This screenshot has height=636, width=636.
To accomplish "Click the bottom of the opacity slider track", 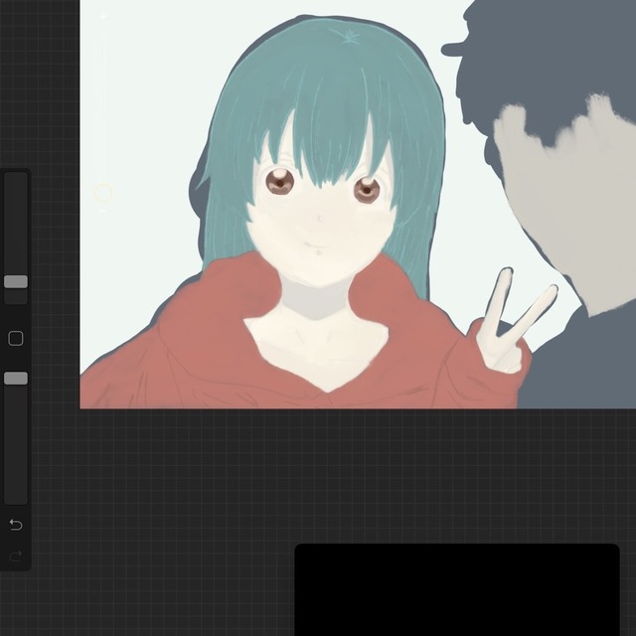I will tap(16, 497).
